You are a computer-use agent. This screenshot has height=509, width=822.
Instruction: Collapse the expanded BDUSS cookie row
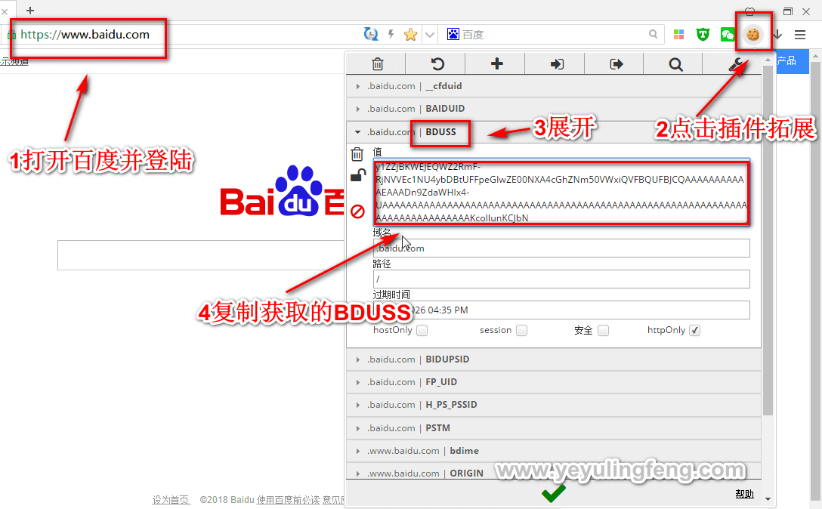(x=554, y=132)
